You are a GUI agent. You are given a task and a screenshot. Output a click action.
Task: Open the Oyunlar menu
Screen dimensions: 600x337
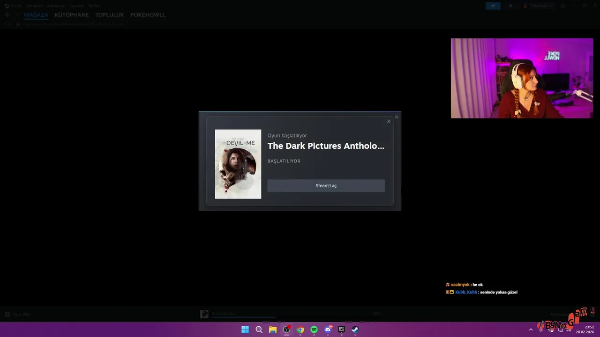point(76,6)
